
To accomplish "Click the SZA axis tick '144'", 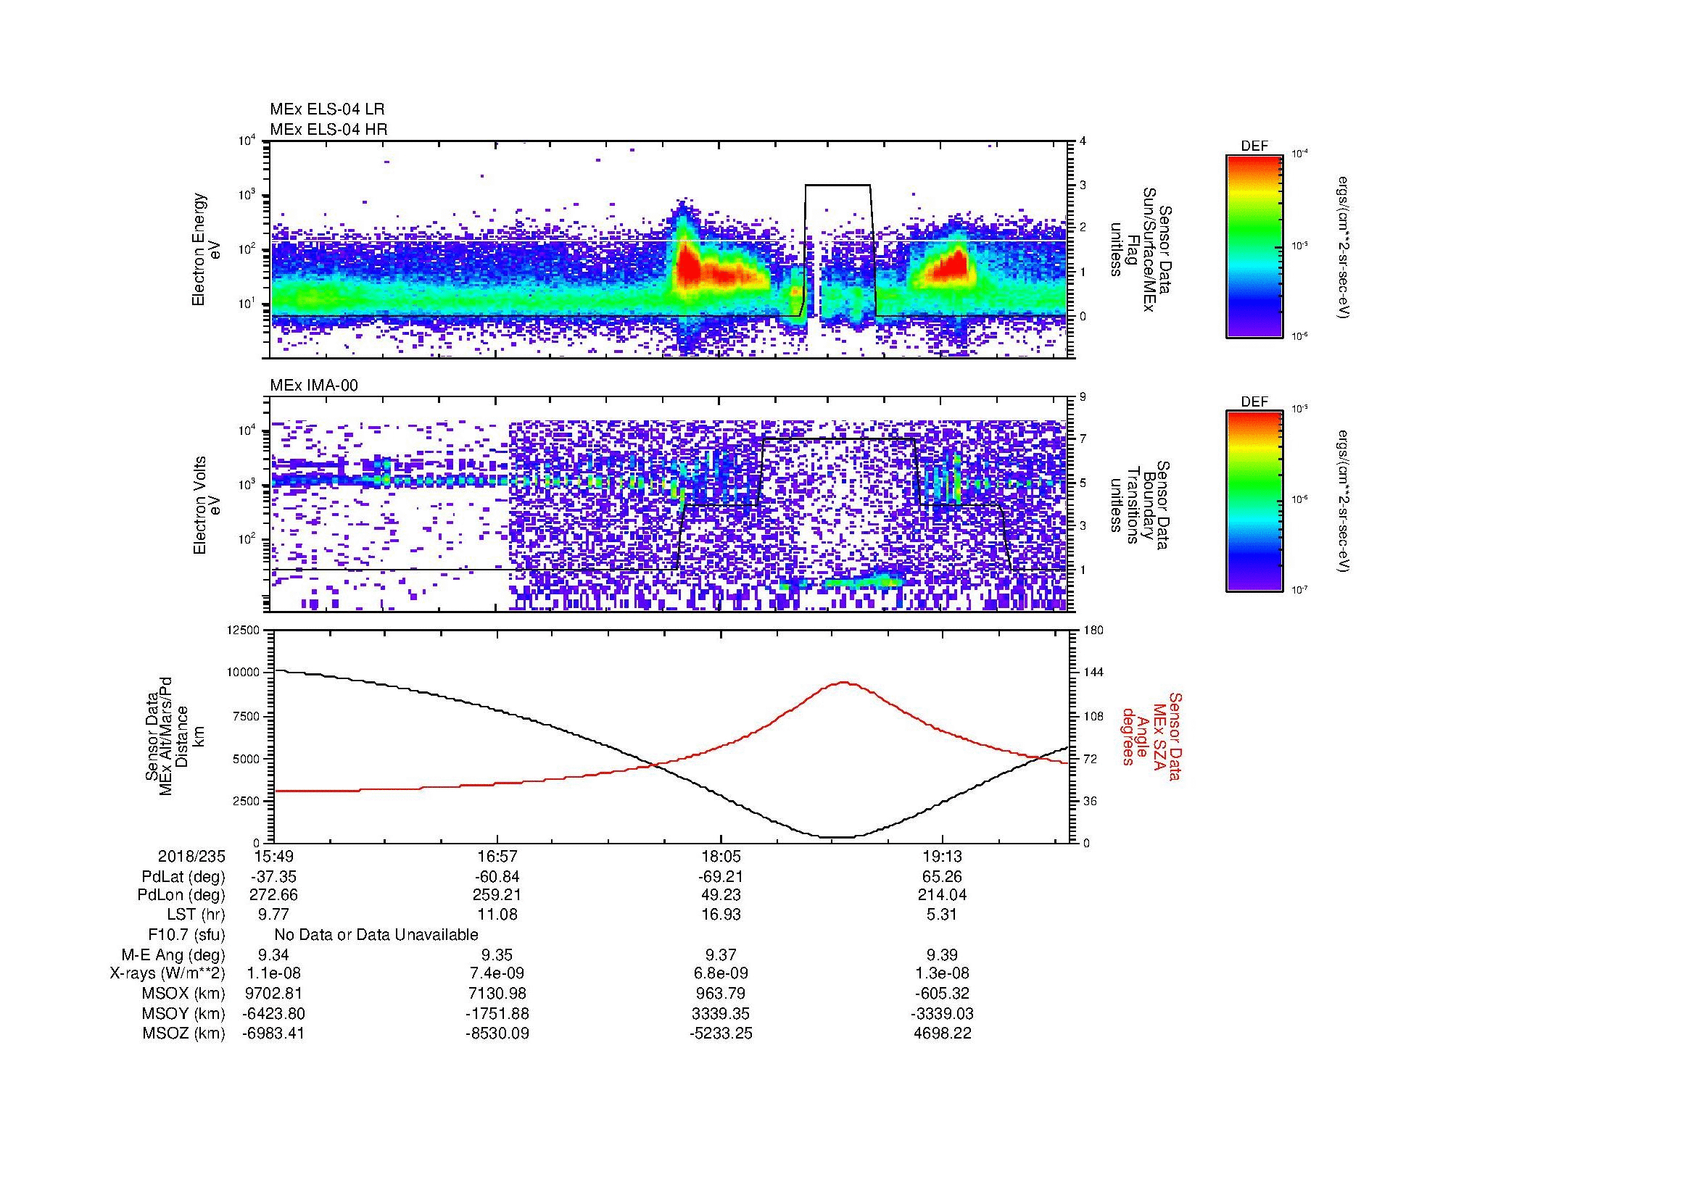I will tap(1094, 673).
